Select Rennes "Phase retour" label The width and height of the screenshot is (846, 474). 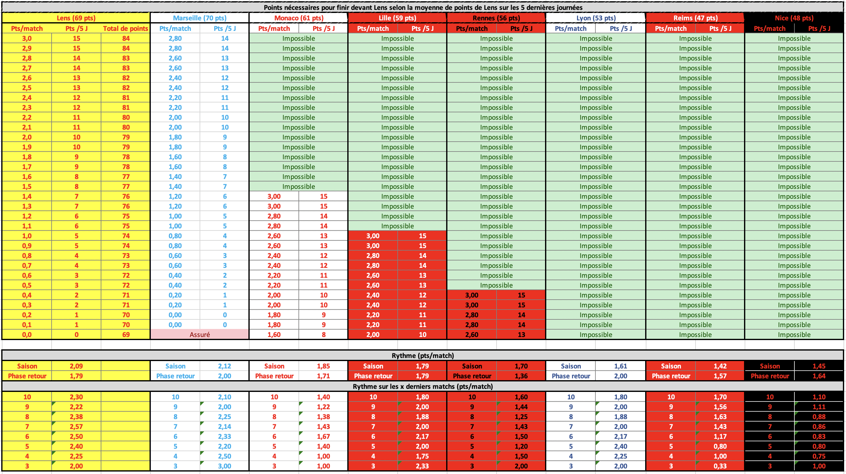coord(472,376)
